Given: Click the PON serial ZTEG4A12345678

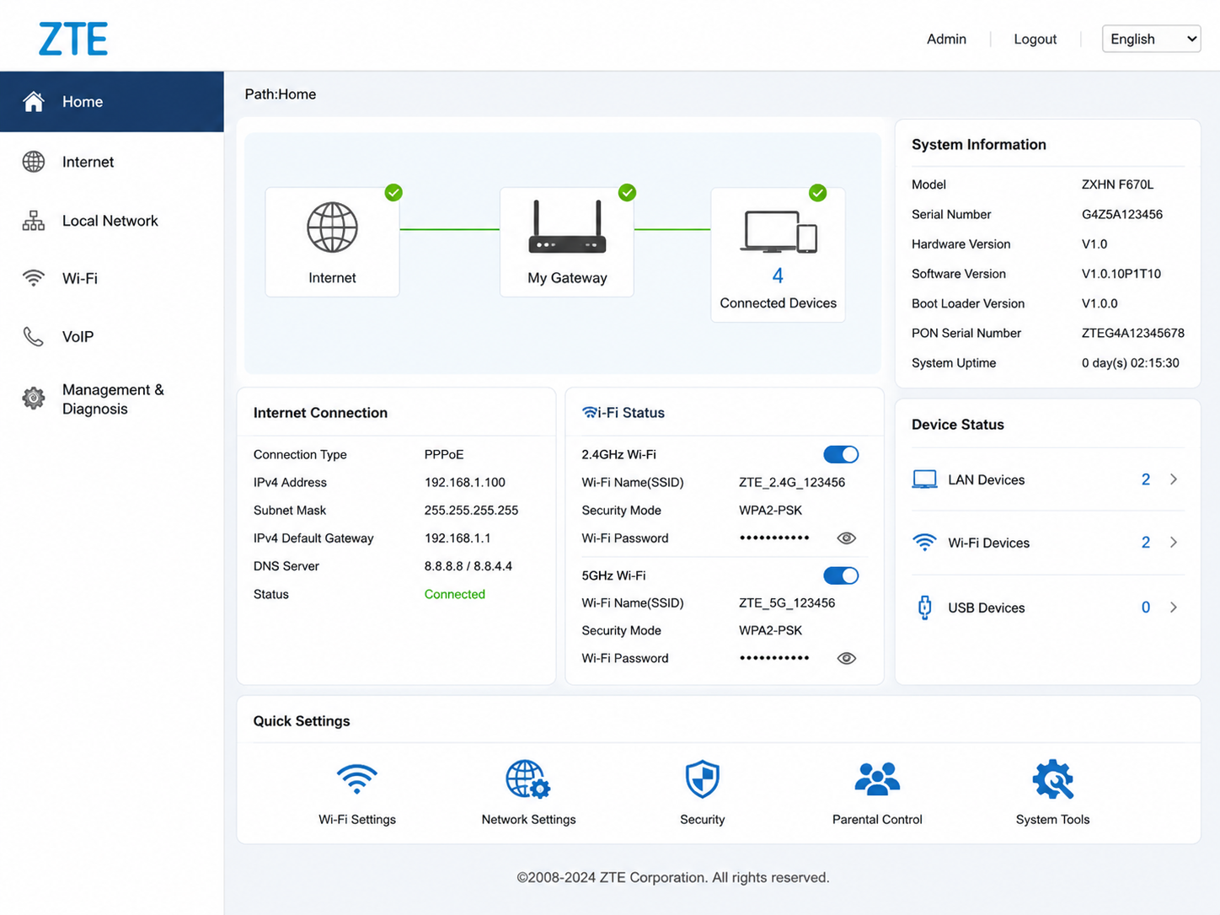Looking at the screenshot, I should 1133,333.
